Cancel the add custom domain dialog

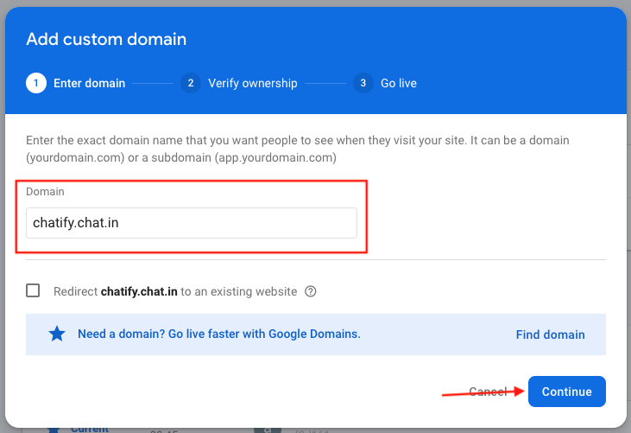(488, 392)
